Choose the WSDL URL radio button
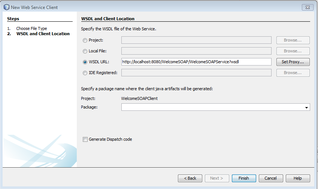The width and height of the screenshot is (318, 189). (85, 62)
